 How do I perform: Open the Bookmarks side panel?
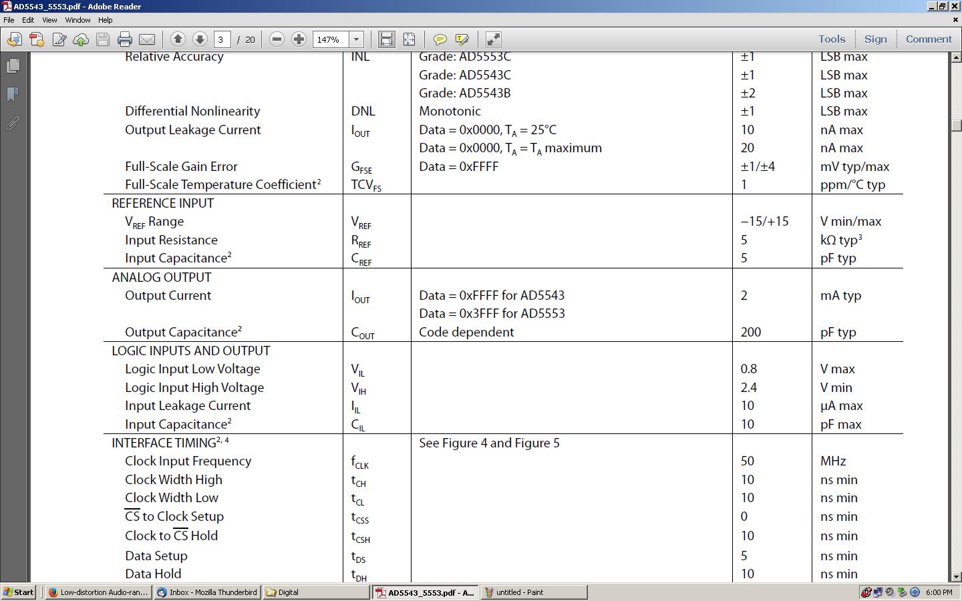[x=13, y=94]
